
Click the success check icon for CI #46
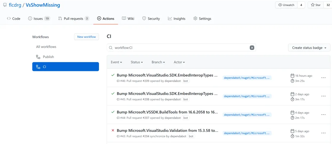113,75
